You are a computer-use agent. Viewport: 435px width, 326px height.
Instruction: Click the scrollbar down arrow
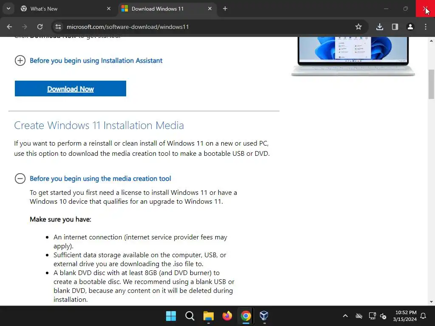(431, 302)
